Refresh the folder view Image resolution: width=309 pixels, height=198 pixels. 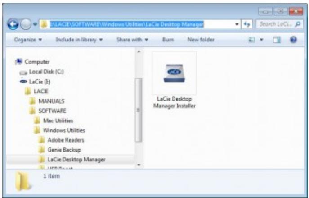pos(247,24)
